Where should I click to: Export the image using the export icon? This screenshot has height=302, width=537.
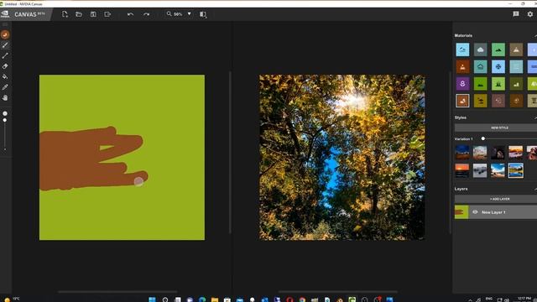107,14
